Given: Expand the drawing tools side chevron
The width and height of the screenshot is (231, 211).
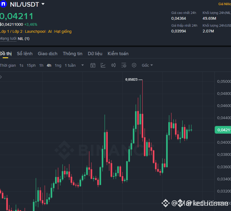Looking at the screenshot, I should click(1, 77).
